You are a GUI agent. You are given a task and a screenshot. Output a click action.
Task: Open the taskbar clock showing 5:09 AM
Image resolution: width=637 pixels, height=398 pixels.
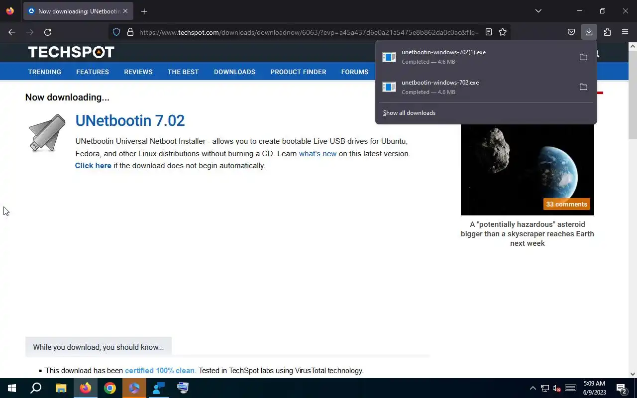[x=594, y=388]
